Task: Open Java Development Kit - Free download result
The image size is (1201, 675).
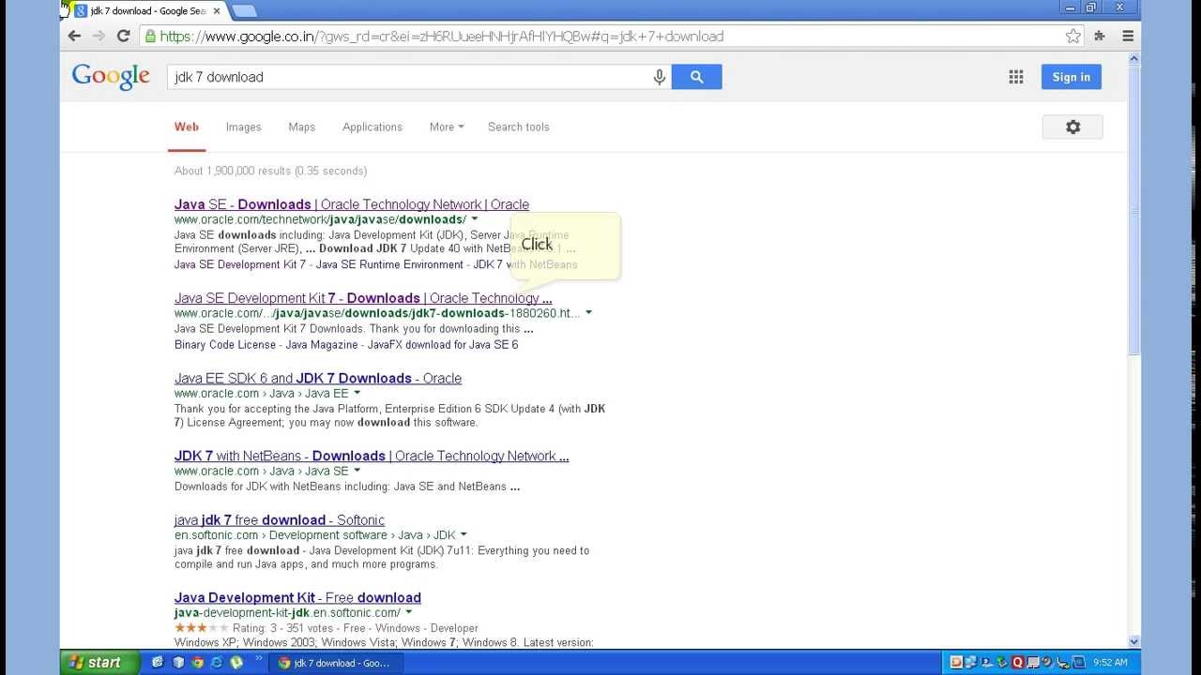Action: coord(297,598)
